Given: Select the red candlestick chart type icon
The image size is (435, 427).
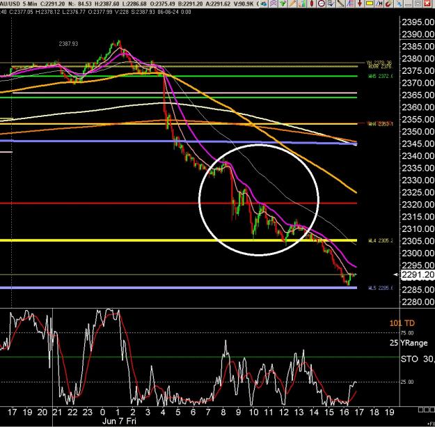Looking at the screenshot, I should [x=312, y=3].
